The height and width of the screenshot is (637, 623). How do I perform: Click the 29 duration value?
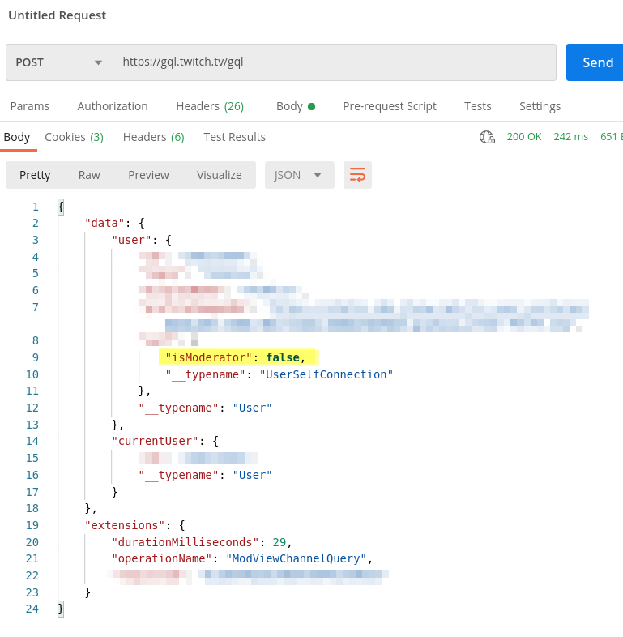(279, 542)
